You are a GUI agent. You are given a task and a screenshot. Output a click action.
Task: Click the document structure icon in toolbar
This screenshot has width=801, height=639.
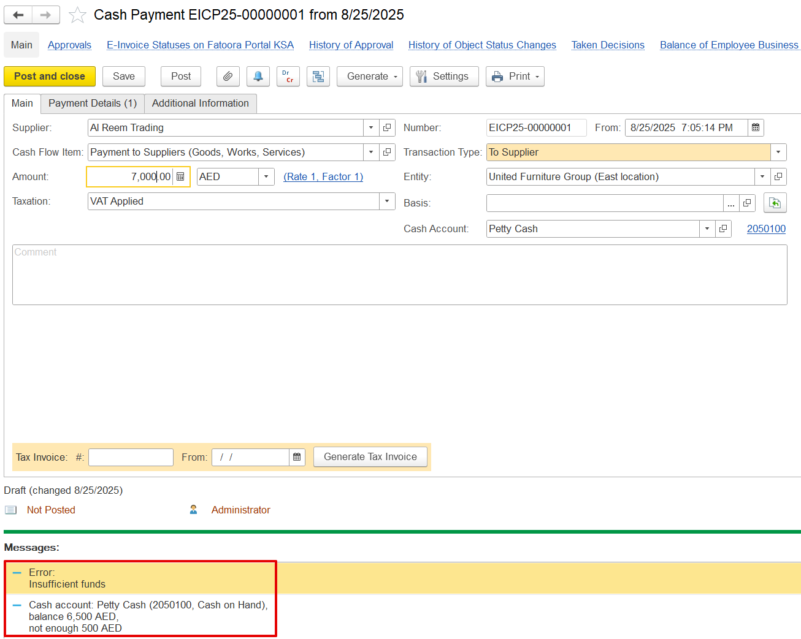[x=318, y=77]
